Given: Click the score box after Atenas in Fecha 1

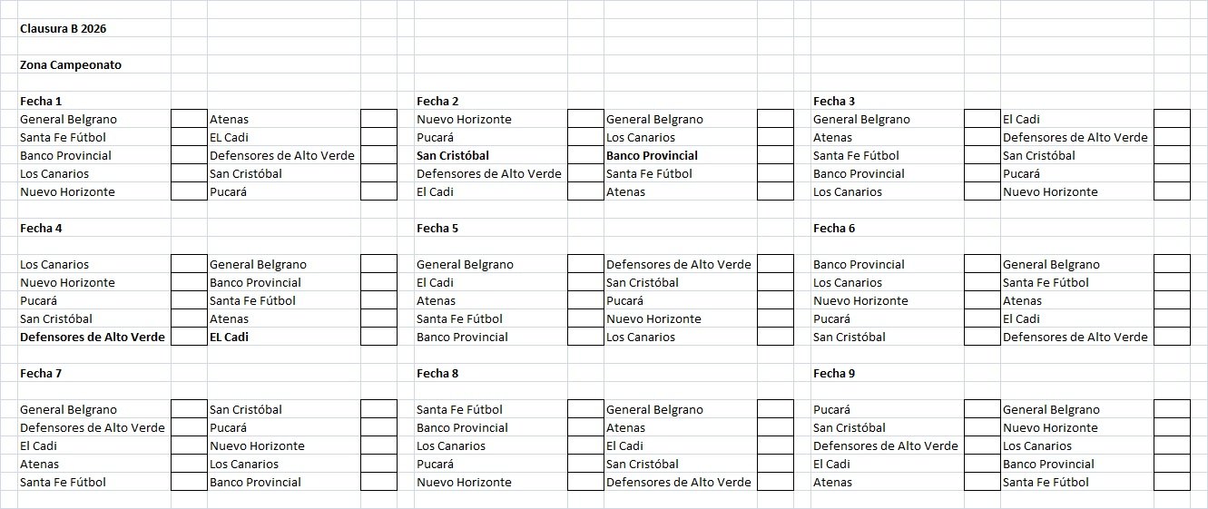Looking at the screenshot, I should (x=378, y=119).
